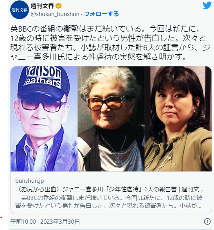214x230 pixels.
Task: Click the bunshun.jp domain label
Action: 30,181
